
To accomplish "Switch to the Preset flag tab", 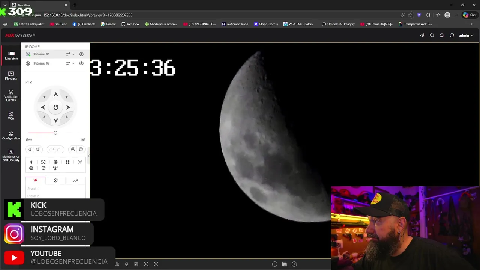I will tap(35, 181).
